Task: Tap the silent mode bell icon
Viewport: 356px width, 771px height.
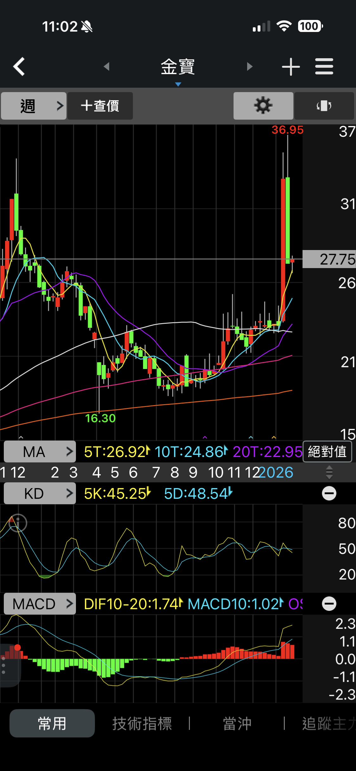Action: tap(87, 27)
